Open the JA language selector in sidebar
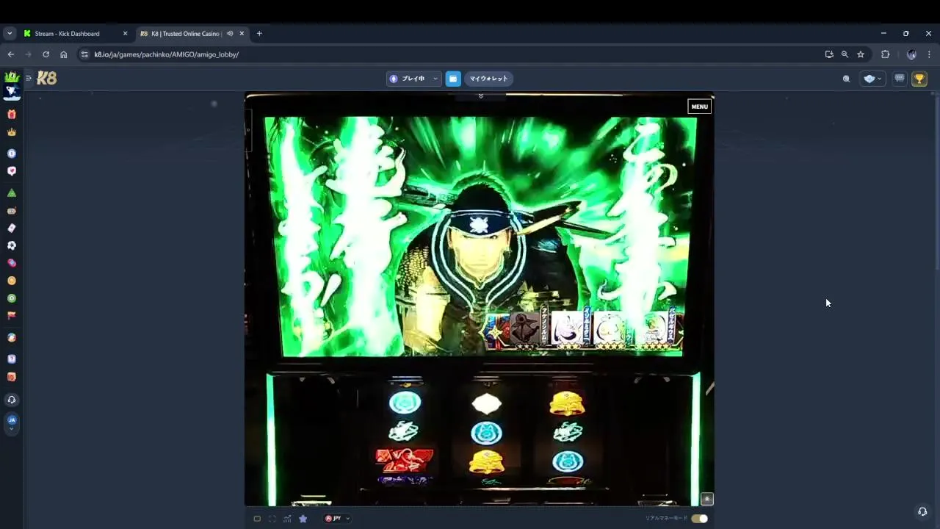The width and height of the screenshot is (940, 529). 11,422
